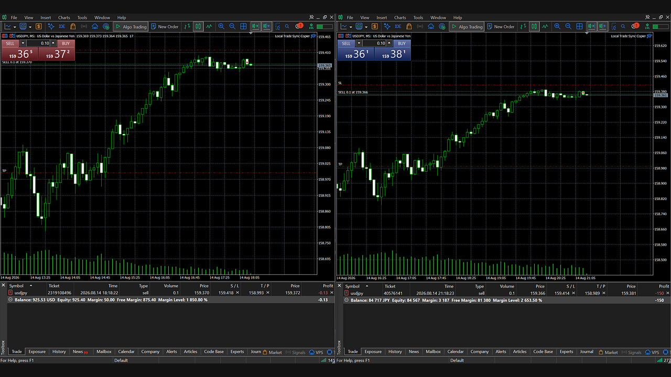The image size is (671, 377).
Task: Click the dollar symbols icon in right window toolbar
Action: (x=375, y=26)
